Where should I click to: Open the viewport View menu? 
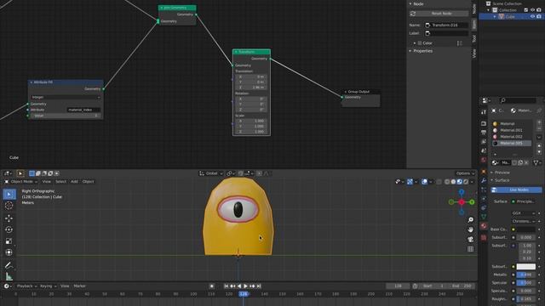[46, 181]
